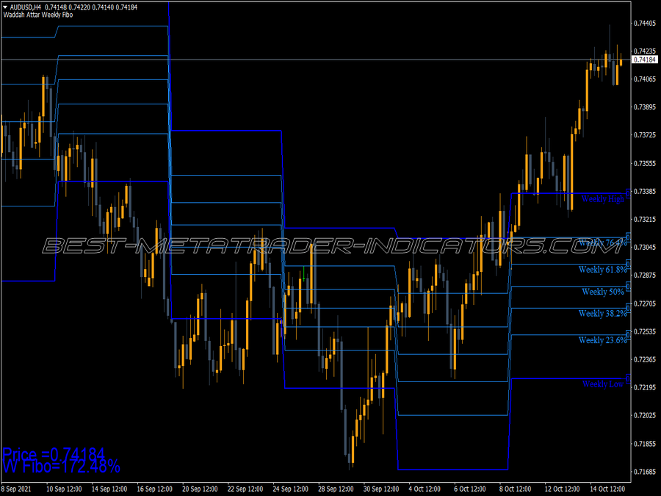
Task: Select the small green arrow marker on the chart
Action: point(303,274)
